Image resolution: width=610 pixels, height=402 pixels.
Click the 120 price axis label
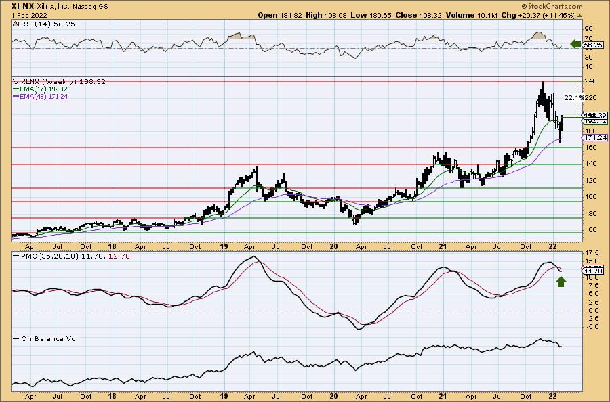[x=590, y=181]
